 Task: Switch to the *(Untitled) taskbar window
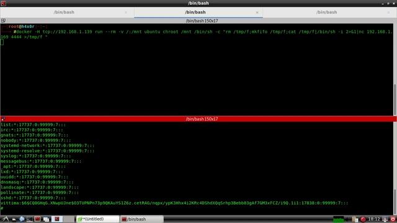tap(98, 219)
